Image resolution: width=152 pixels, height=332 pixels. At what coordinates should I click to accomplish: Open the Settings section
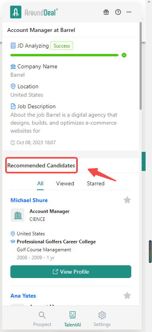pos(102,319)
